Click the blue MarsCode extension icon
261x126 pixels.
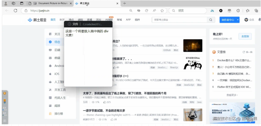click(x=212, y=11)
